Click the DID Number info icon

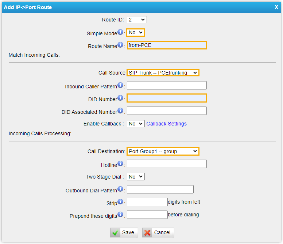(x=120, y=98)
